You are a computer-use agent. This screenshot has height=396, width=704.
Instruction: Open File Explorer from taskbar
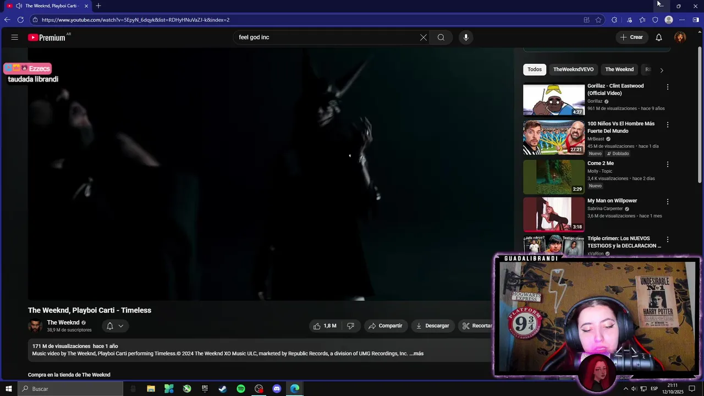[151, 389]
